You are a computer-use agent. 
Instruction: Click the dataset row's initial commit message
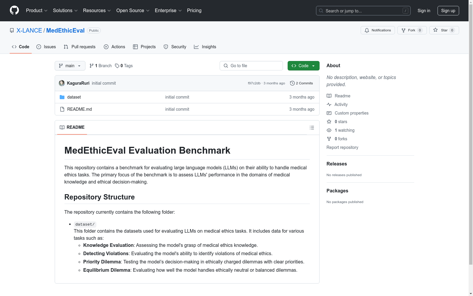(x=177, y=97)
